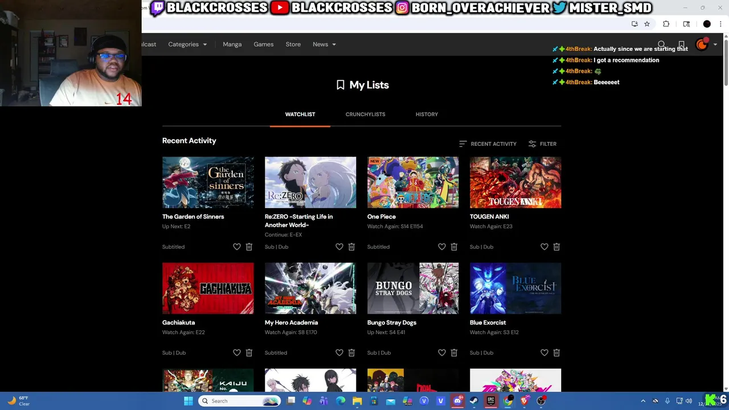This screenshot has height=410, width=729.
Task: Switch to the Watchlist tab
Action: (300, 114)
